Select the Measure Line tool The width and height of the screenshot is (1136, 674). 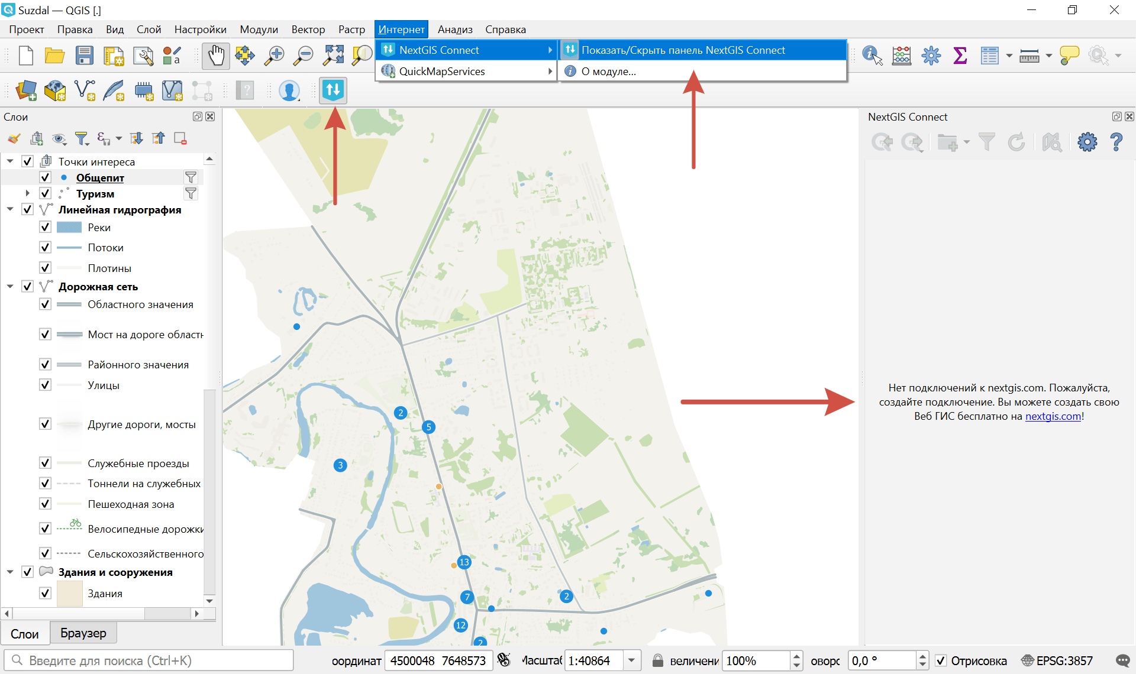point(1030,56)
